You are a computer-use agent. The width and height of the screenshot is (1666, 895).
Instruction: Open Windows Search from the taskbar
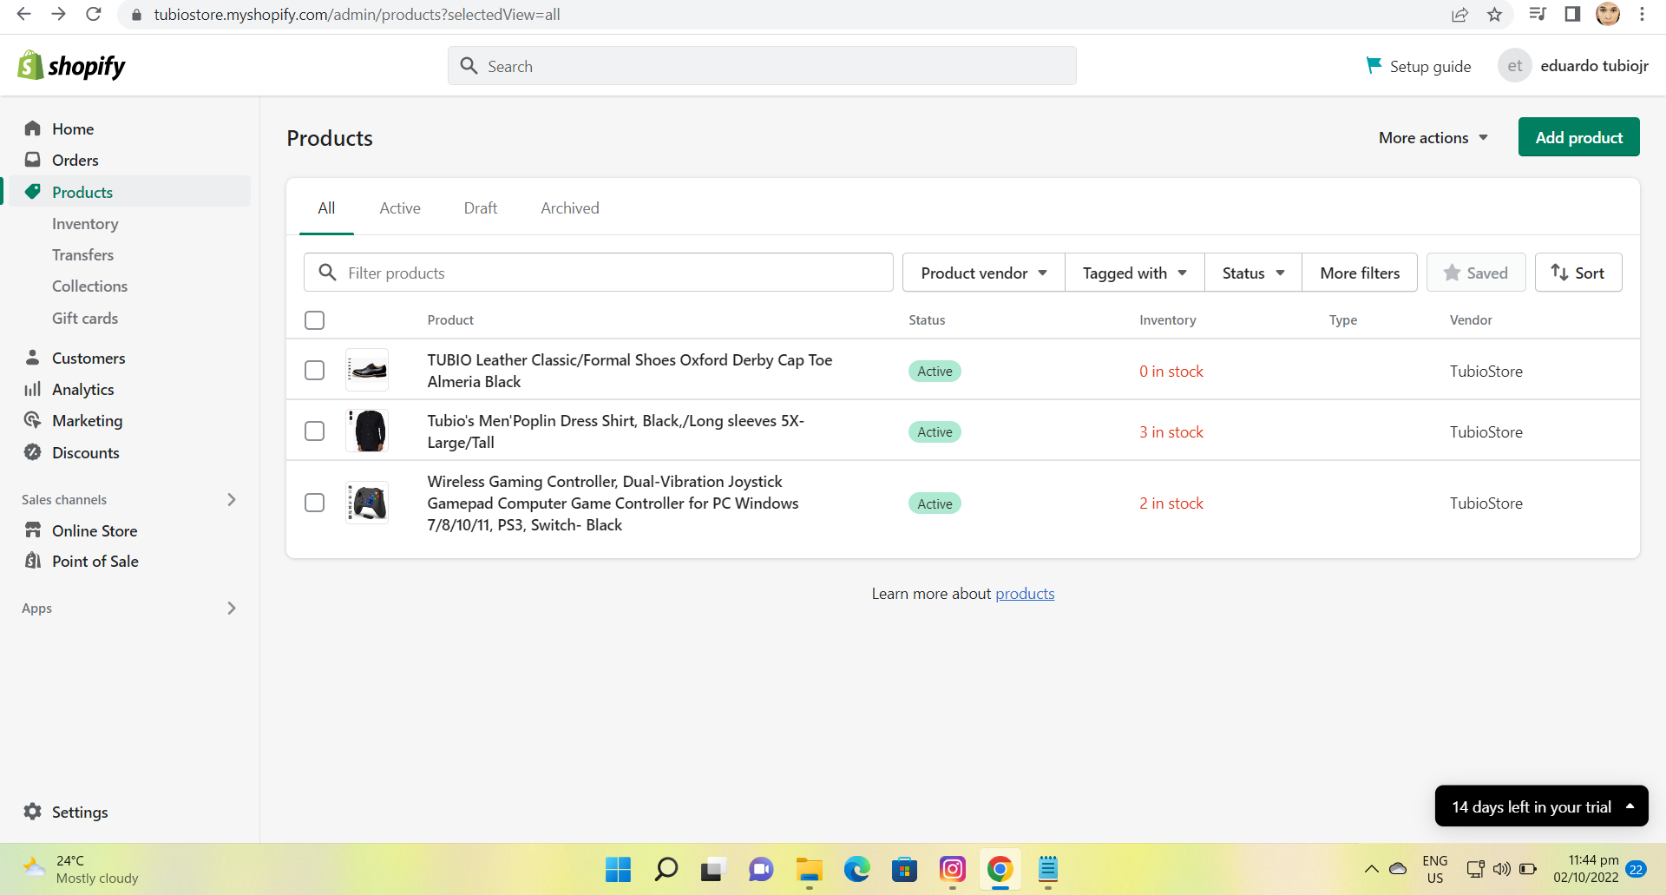666,869
